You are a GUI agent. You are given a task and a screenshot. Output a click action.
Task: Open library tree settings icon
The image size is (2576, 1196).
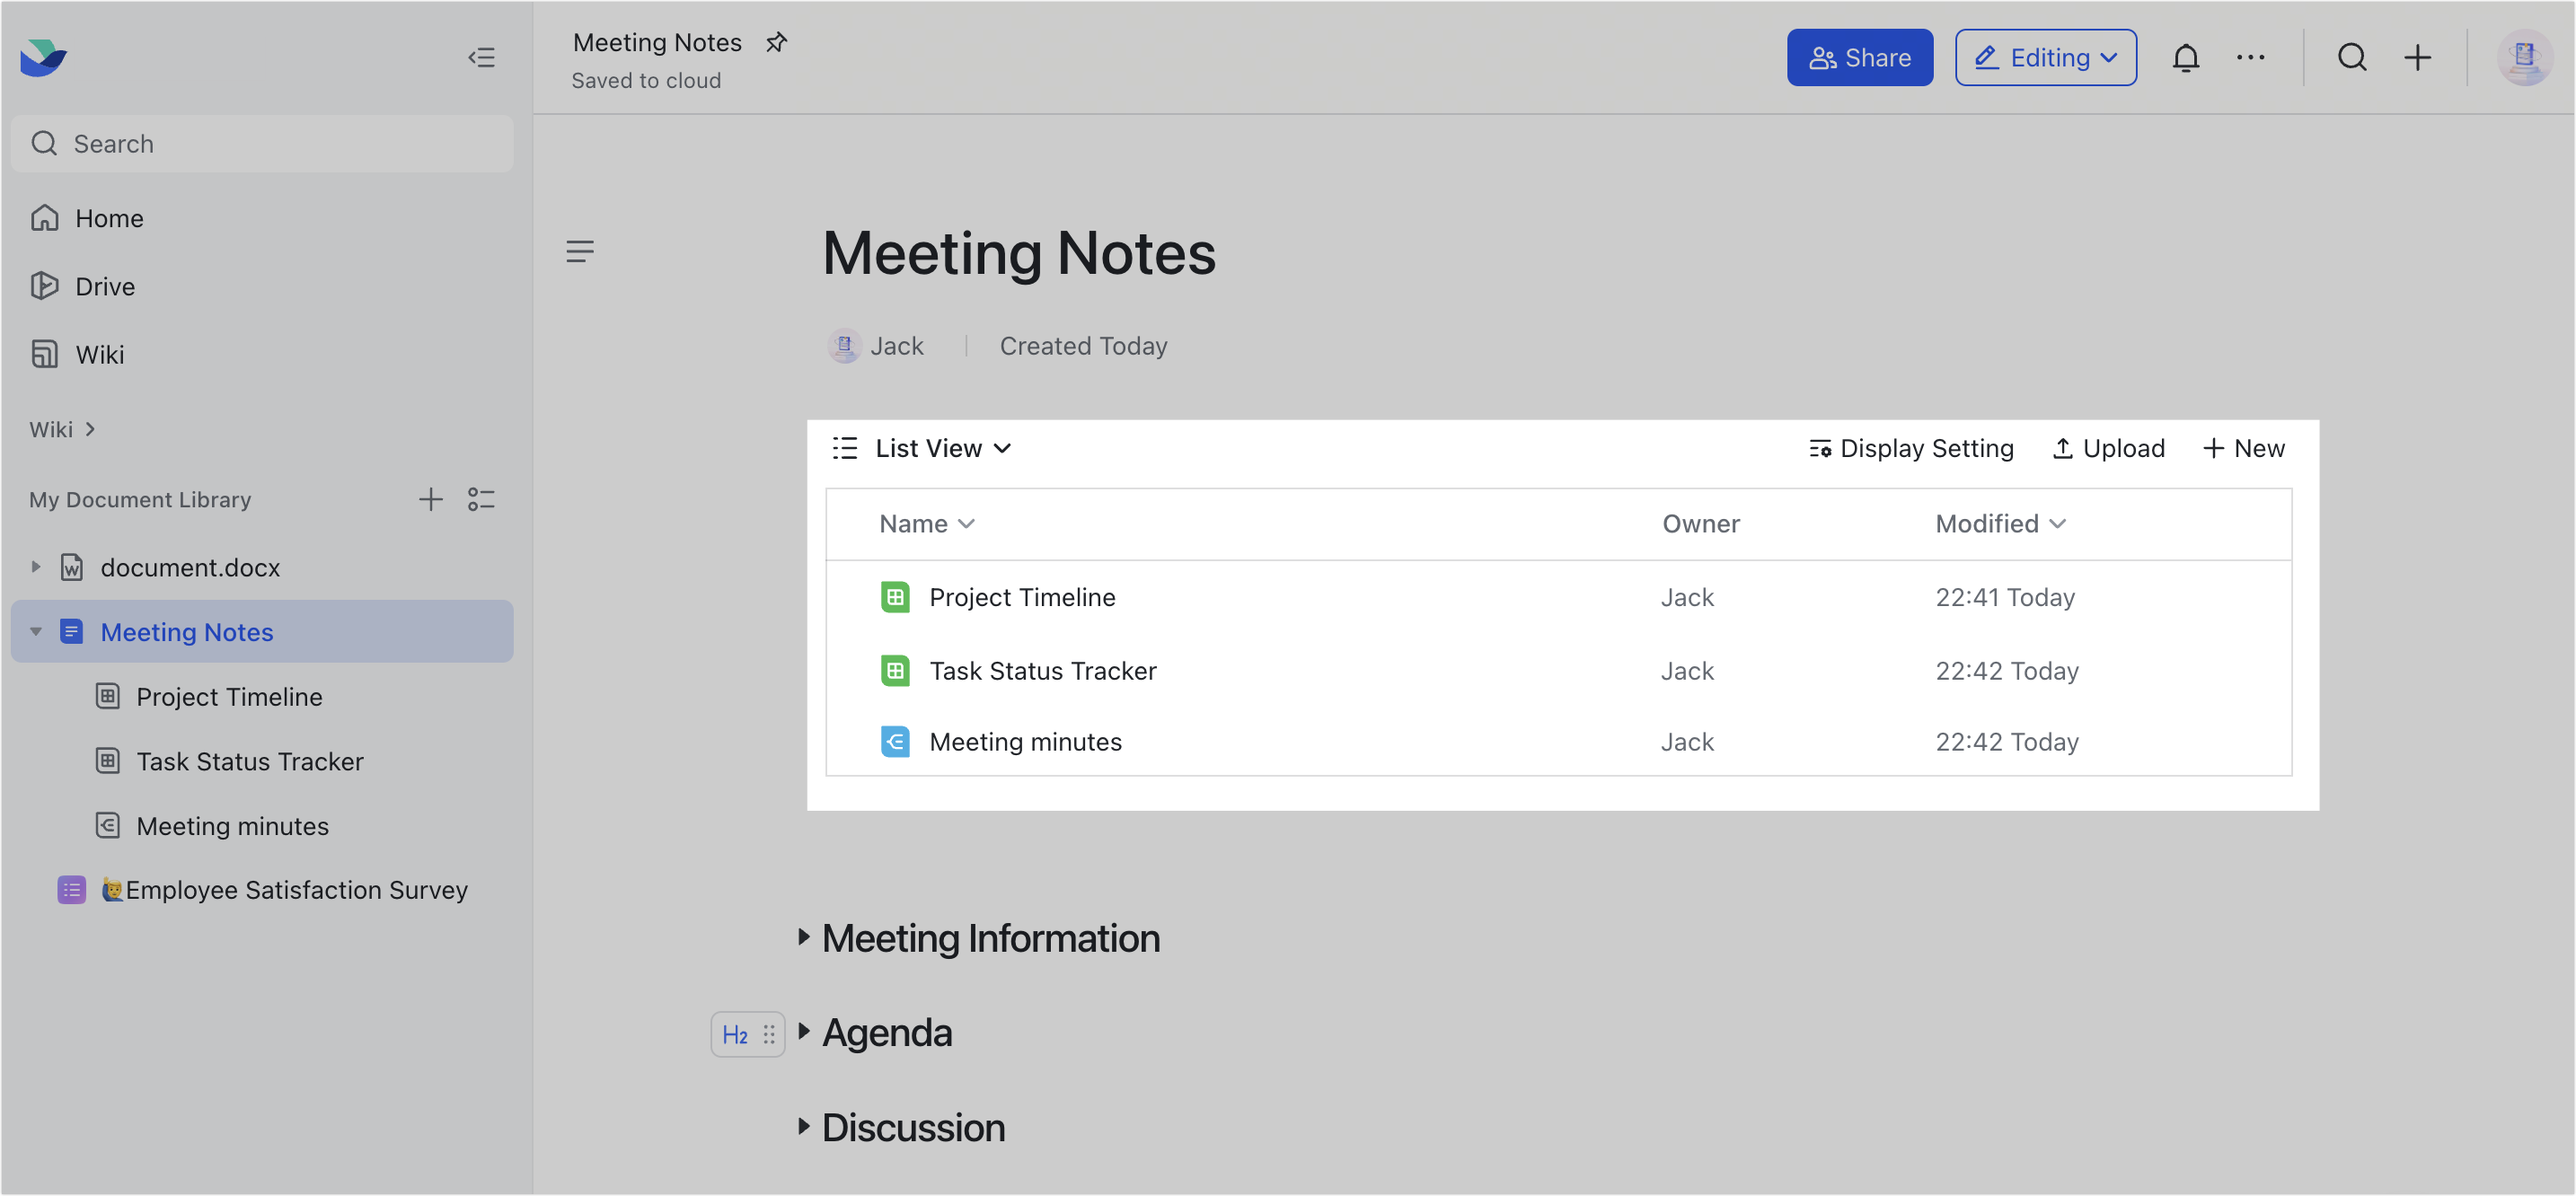pyautogui.click(x=481, y=499)
